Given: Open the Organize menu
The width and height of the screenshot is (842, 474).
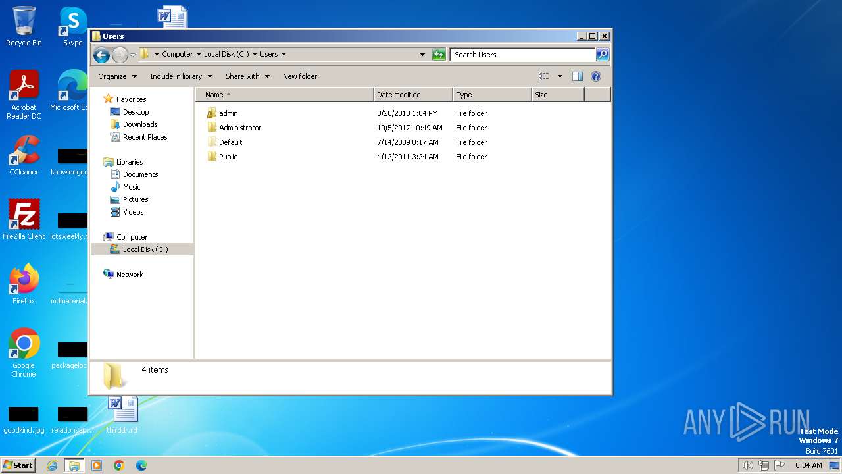Looking at the screenshot, I should pos(117,76).
